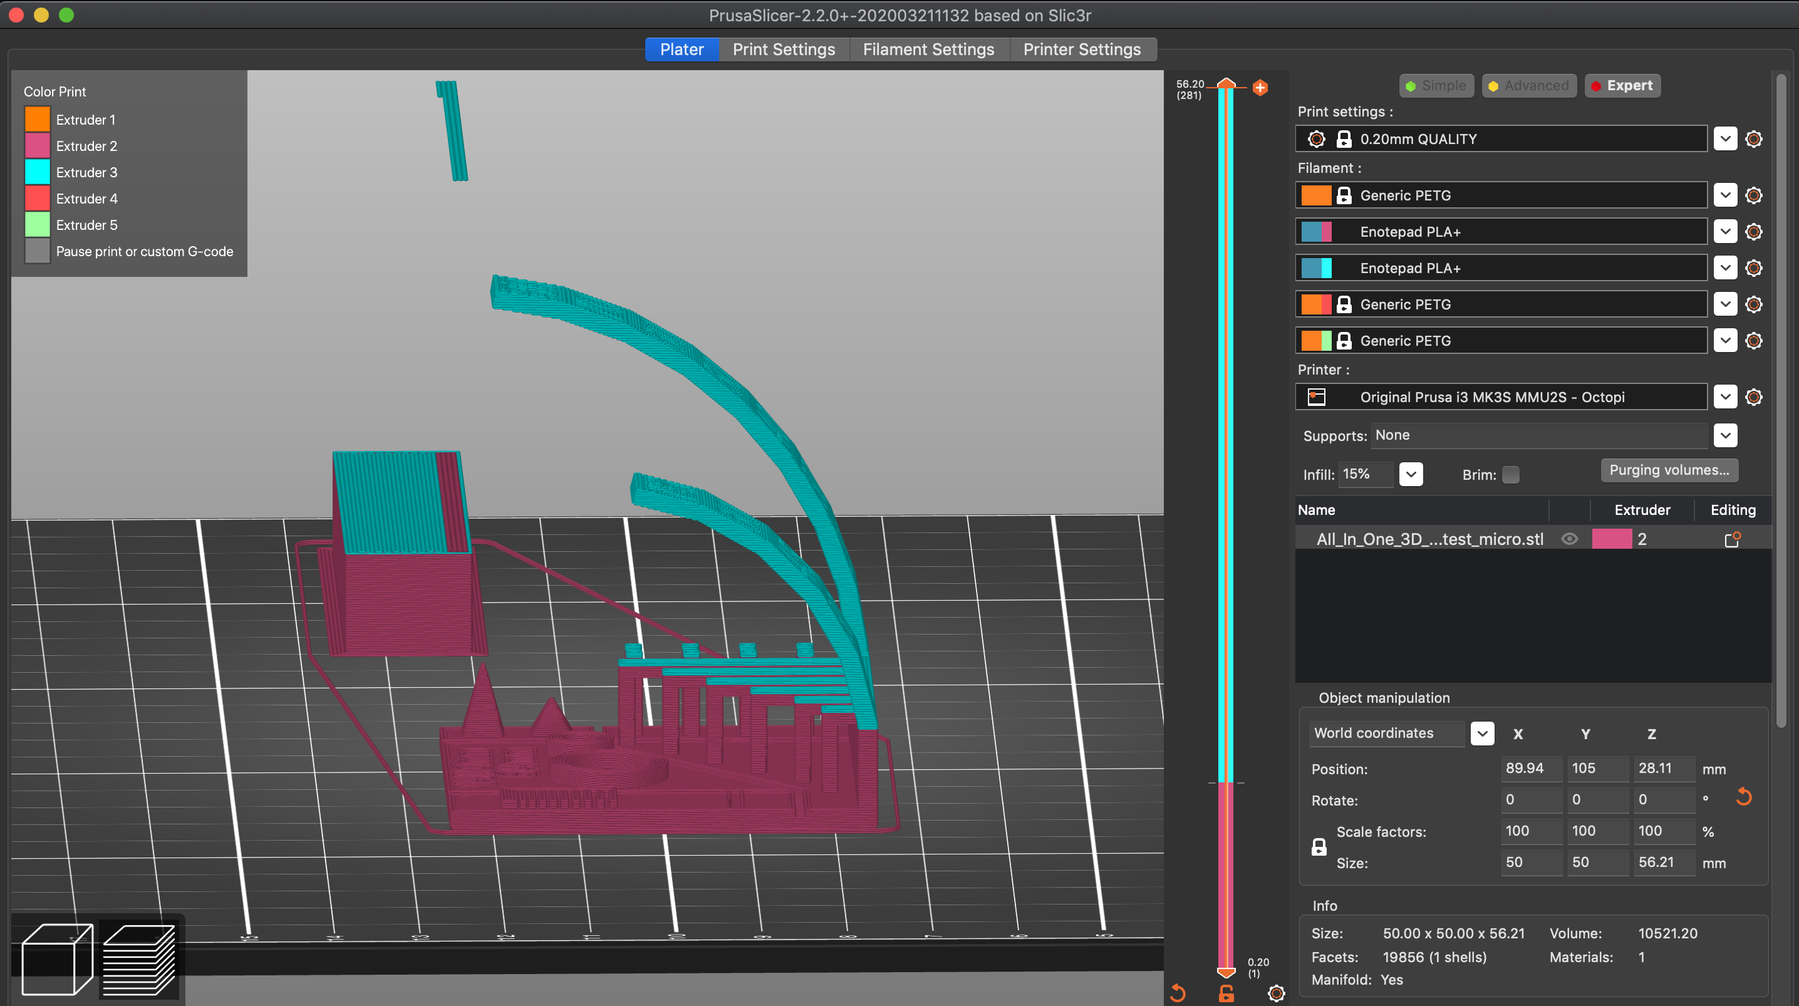Toggle the scale factors lock

coord(1319,847)
